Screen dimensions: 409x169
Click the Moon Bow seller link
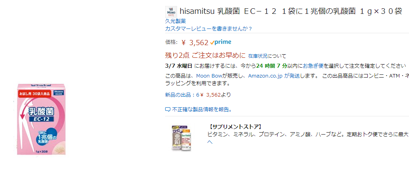point(208,76)
